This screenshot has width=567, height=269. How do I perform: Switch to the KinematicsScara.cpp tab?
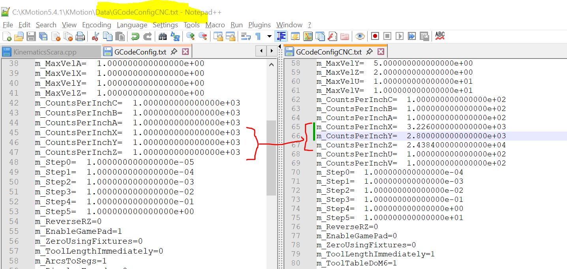tap(45, 52)
